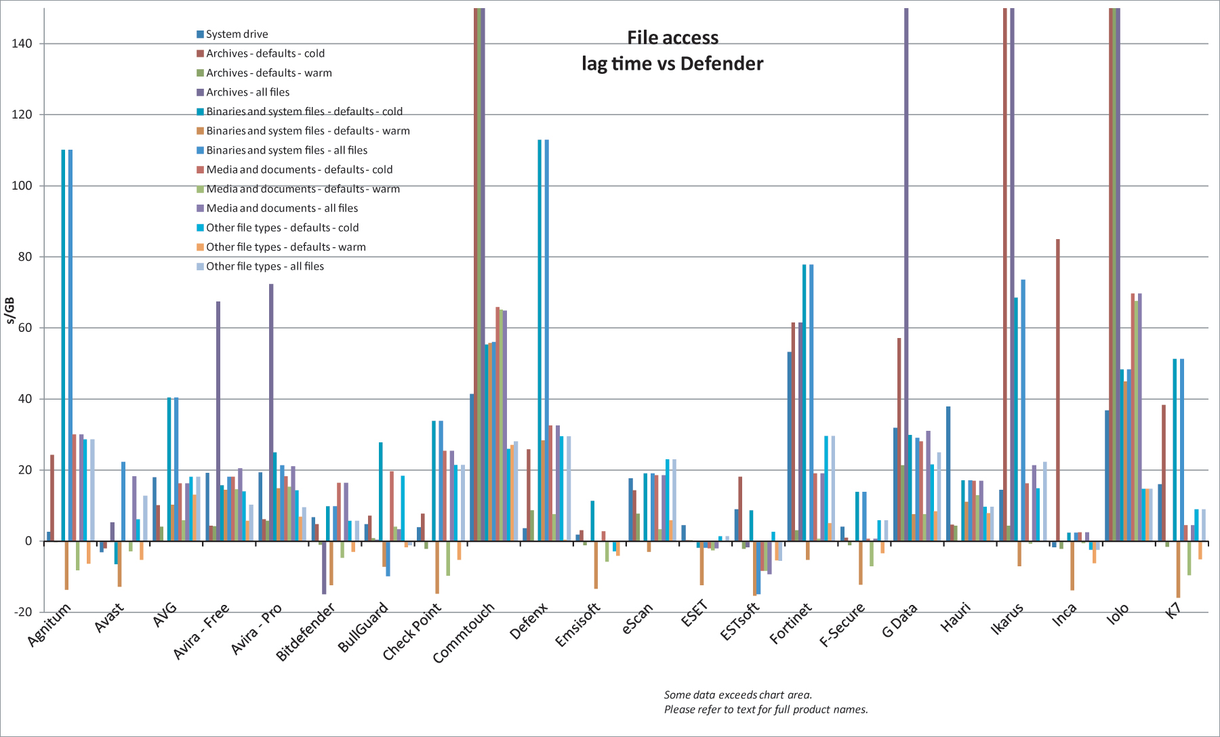Screen dimensions: 1220x737
Task: Click the 100 y-axis value
Action: point(22,186)
